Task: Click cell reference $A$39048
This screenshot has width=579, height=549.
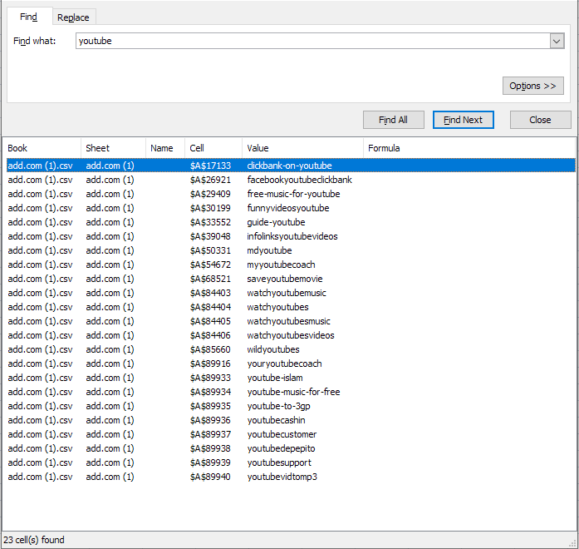Action: (x=210, y=236)
